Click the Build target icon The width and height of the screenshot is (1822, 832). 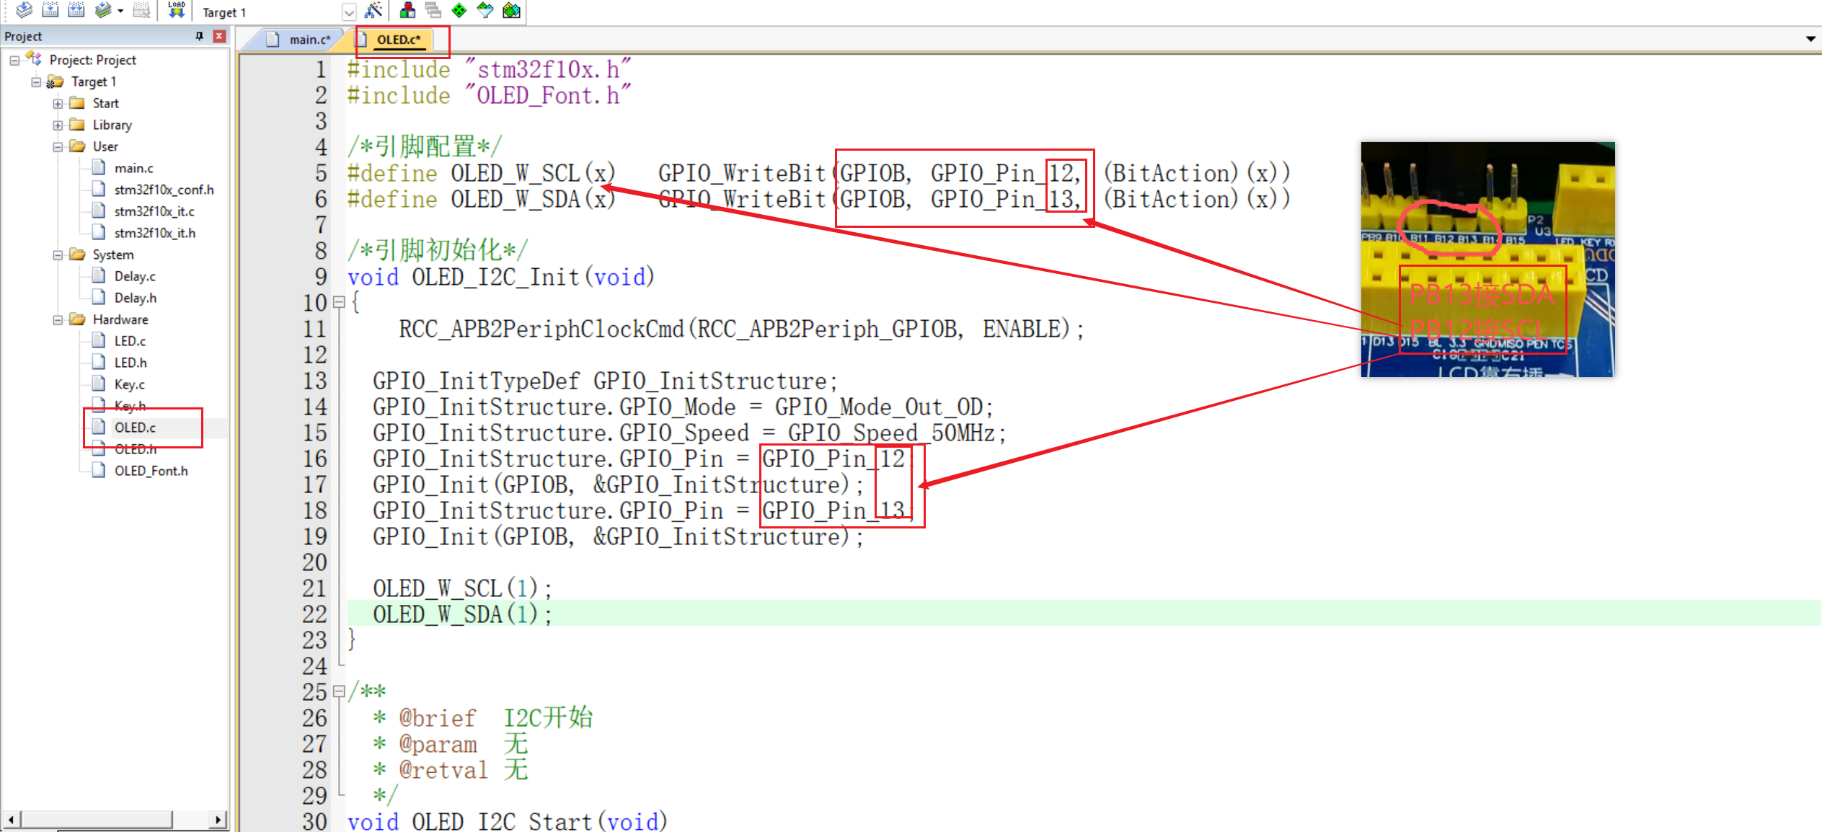pyautogui.click(x=50, y=10)
